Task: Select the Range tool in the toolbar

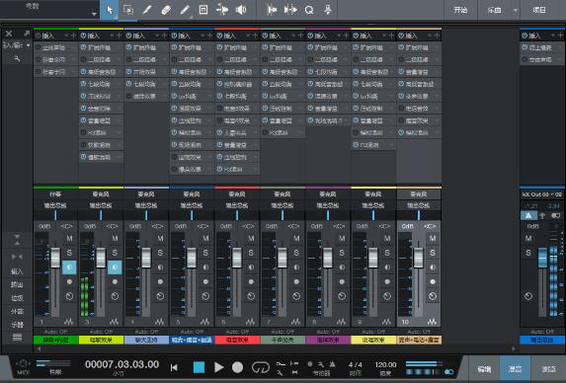Action: pos(128,10)
